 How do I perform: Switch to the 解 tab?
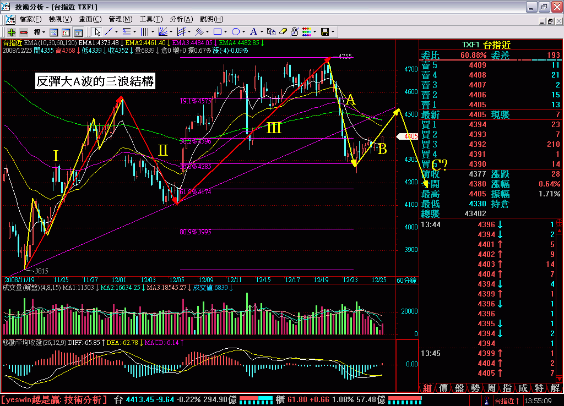coord(555,388)
